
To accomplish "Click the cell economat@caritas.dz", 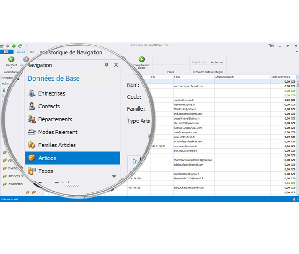I will click(194, 146).
